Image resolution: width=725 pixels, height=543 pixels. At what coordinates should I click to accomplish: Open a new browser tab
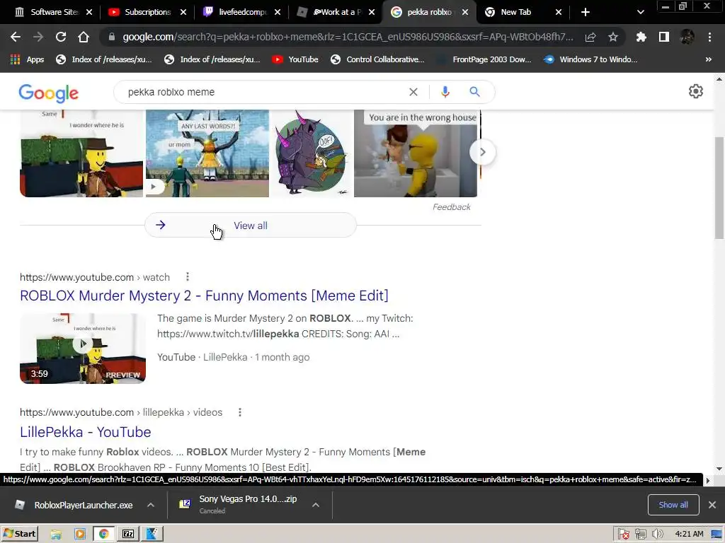pos(586,12)
